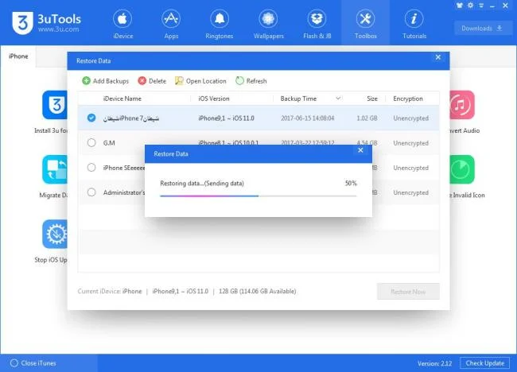Select the iPhone tab

click(x=18, y=56)
